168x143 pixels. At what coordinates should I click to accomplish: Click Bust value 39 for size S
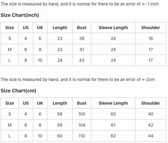coord(82,38)
